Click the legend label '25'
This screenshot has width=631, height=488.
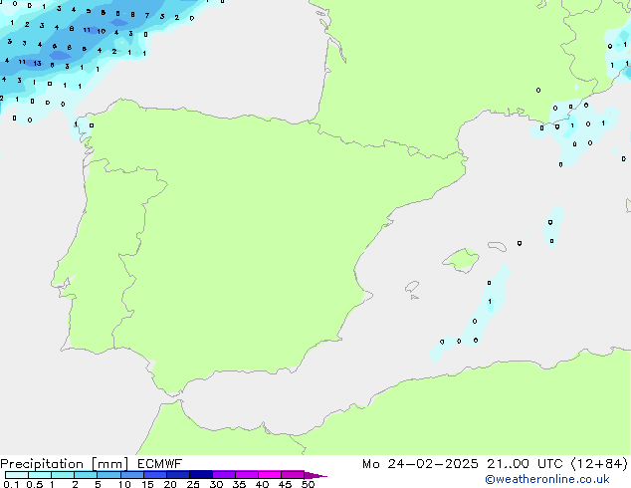click(x=193, y=484)
